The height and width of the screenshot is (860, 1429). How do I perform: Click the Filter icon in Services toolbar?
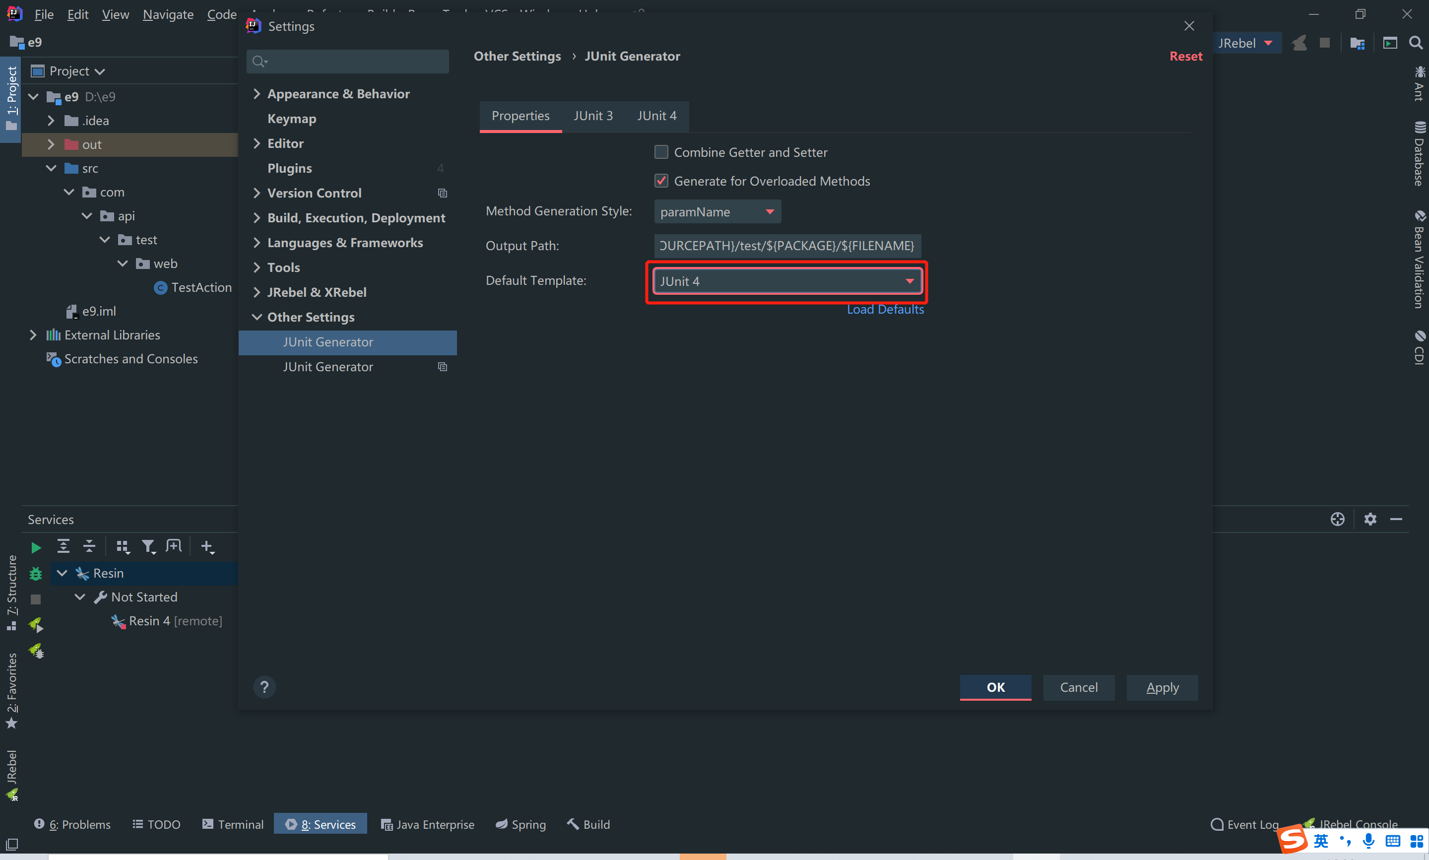149,546
